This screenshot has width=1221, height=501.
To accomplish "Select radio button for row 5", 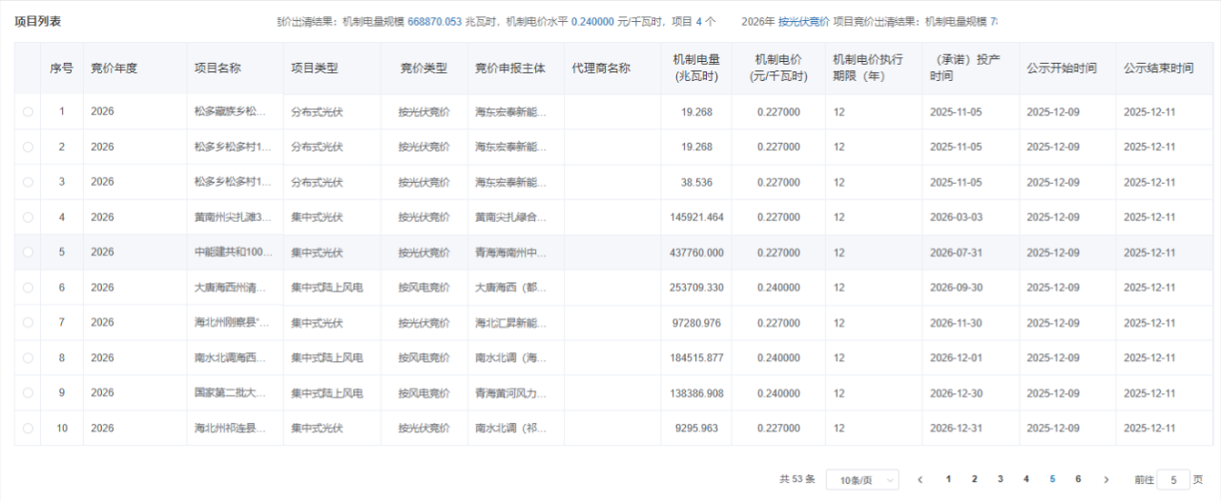I will point(28,252).
